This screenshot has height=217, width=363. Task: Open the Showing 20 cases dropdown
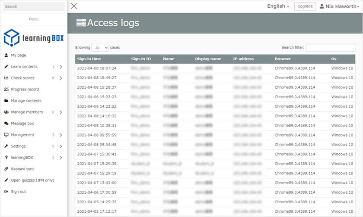(100, 48)
